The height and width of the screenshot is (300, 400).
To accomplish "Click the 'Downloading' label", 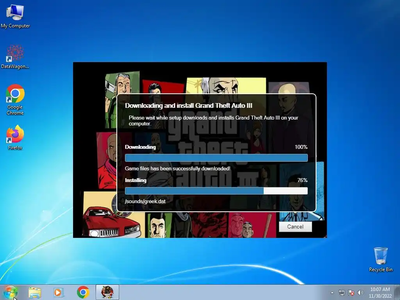I will point(140,147).
